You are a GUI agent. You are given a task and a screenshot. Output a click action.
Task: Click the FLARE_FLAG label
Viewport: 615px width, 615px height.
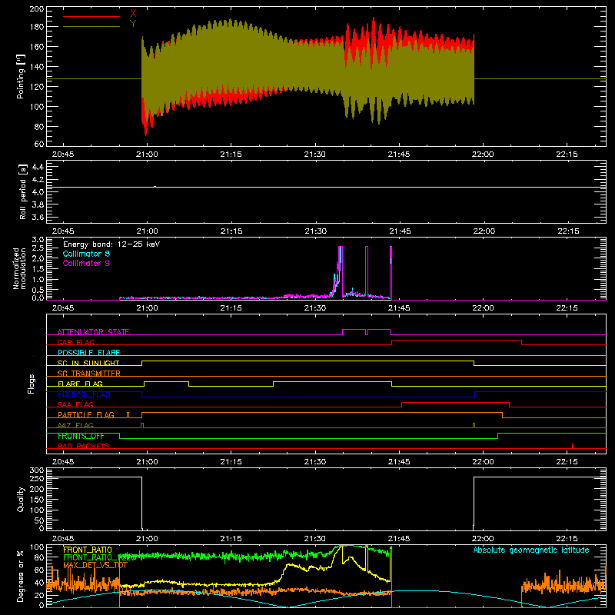coord(80,384)
